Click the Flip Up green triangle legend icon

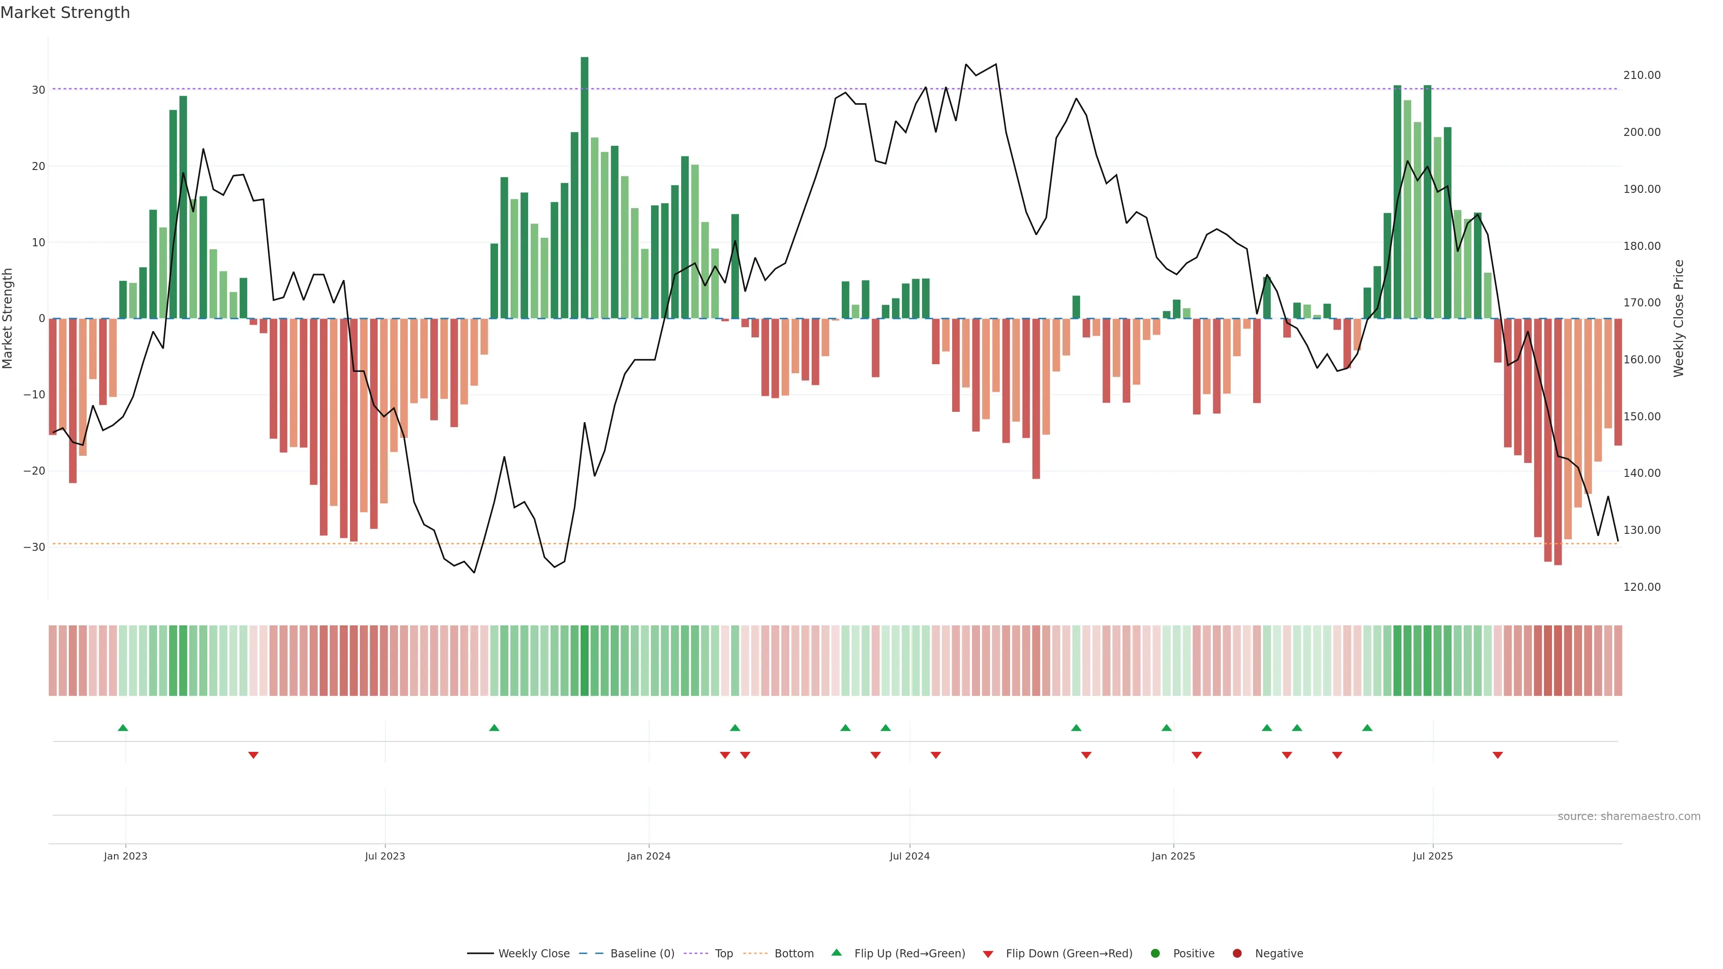click(x=836, y=953)
